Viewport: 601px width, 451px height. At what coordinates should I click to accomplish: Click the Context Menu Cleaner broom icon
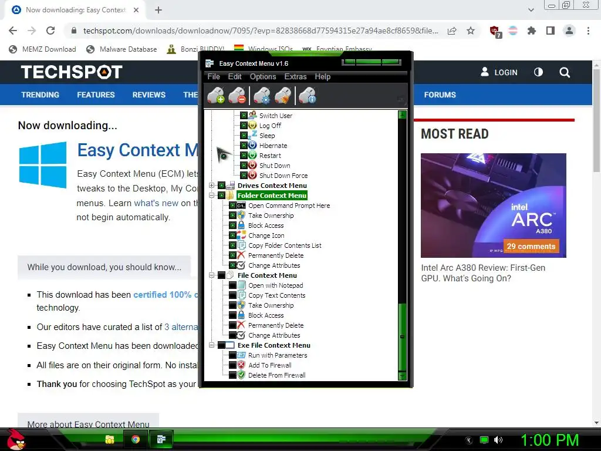point(283,96)
